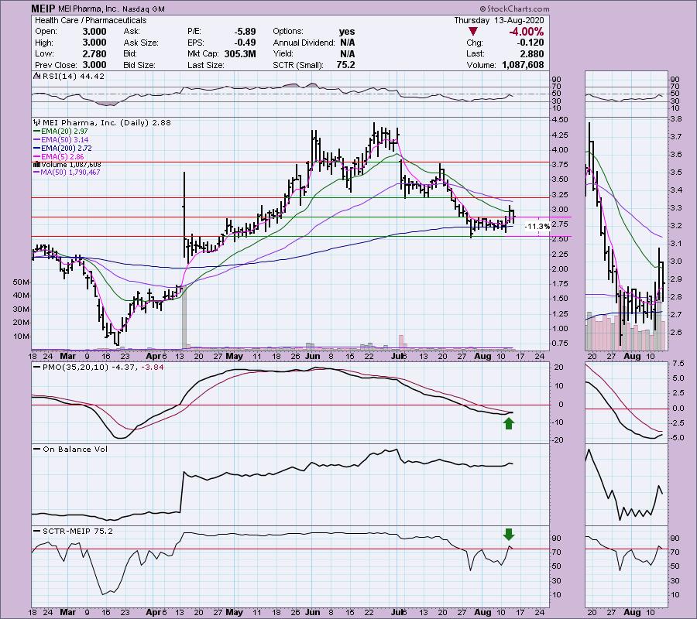
Task: Click the Options yes value
Action: point(347,32)
